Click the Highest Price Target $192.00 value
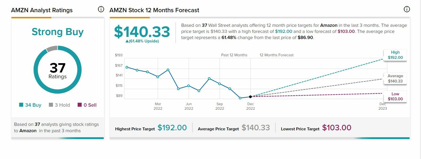 pyautogui.click(x=172, y=128)
